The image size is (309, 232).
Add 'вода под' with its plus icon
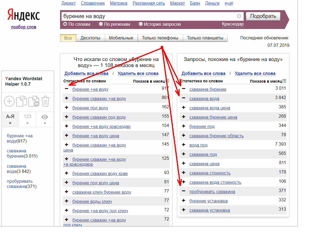tap(183, 145)
